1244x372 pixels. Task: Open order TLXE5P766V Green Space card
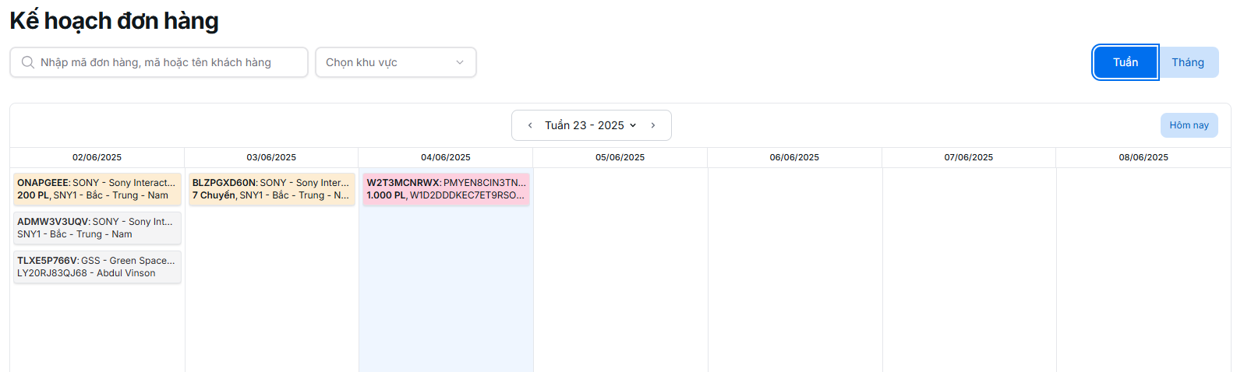[x=97, y=267]
